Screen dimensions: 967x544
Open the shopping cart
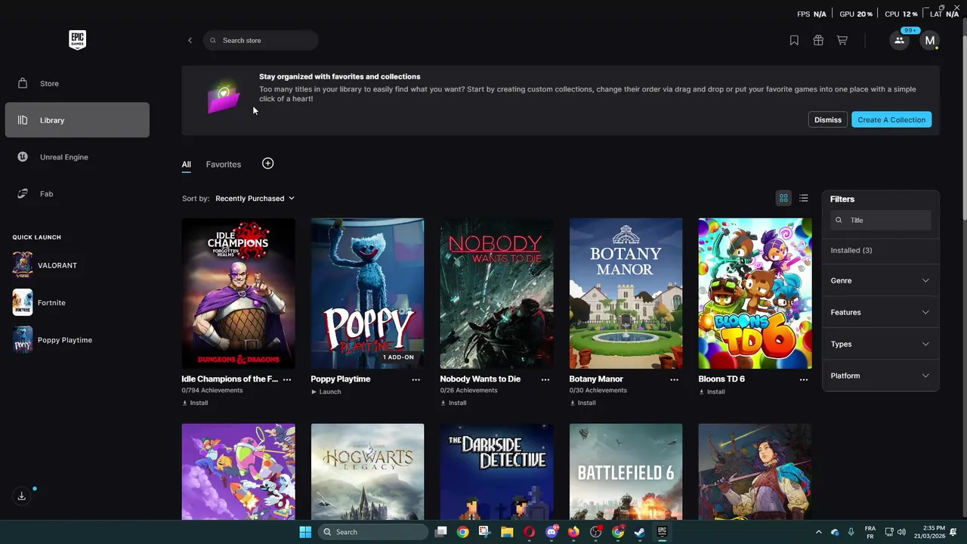pos(842,40)
